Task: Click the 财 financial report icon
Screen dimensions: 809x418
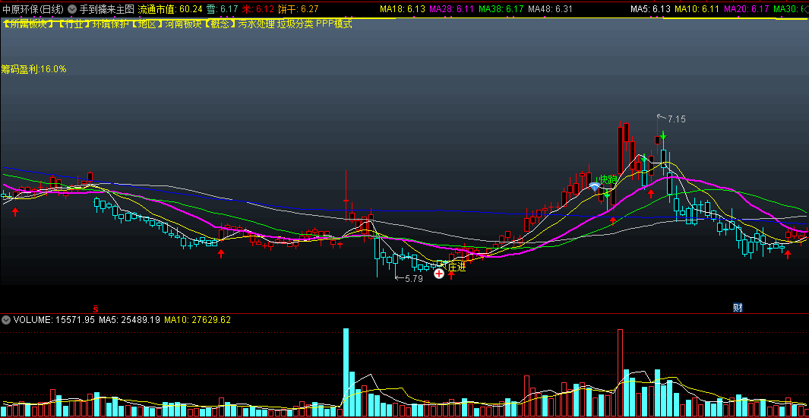Action: pos(738,308)
